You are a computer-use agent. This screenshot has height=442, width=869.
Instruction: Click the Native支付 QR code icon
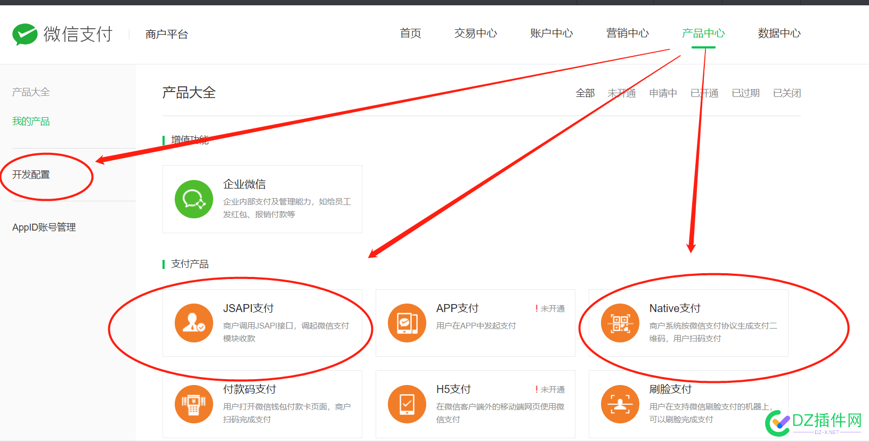point(620,323)
